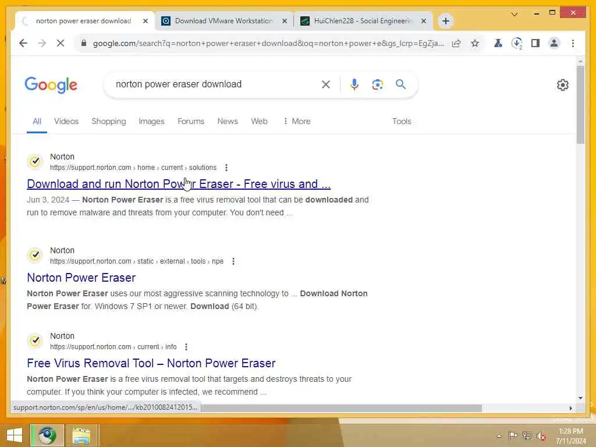Open the Norton Power Eraser result
Viewport: 596px width, 447px height.
(x=81, y=278)
